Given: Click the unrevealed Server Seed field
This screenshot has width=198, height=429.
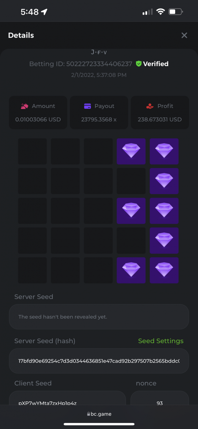Looking at the screenshot, I should (99, 317).
